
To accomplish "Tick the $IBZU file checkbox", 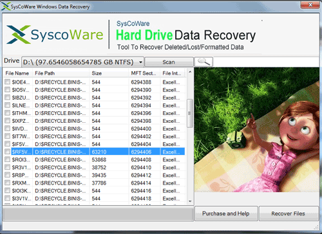I will point(7,97).
